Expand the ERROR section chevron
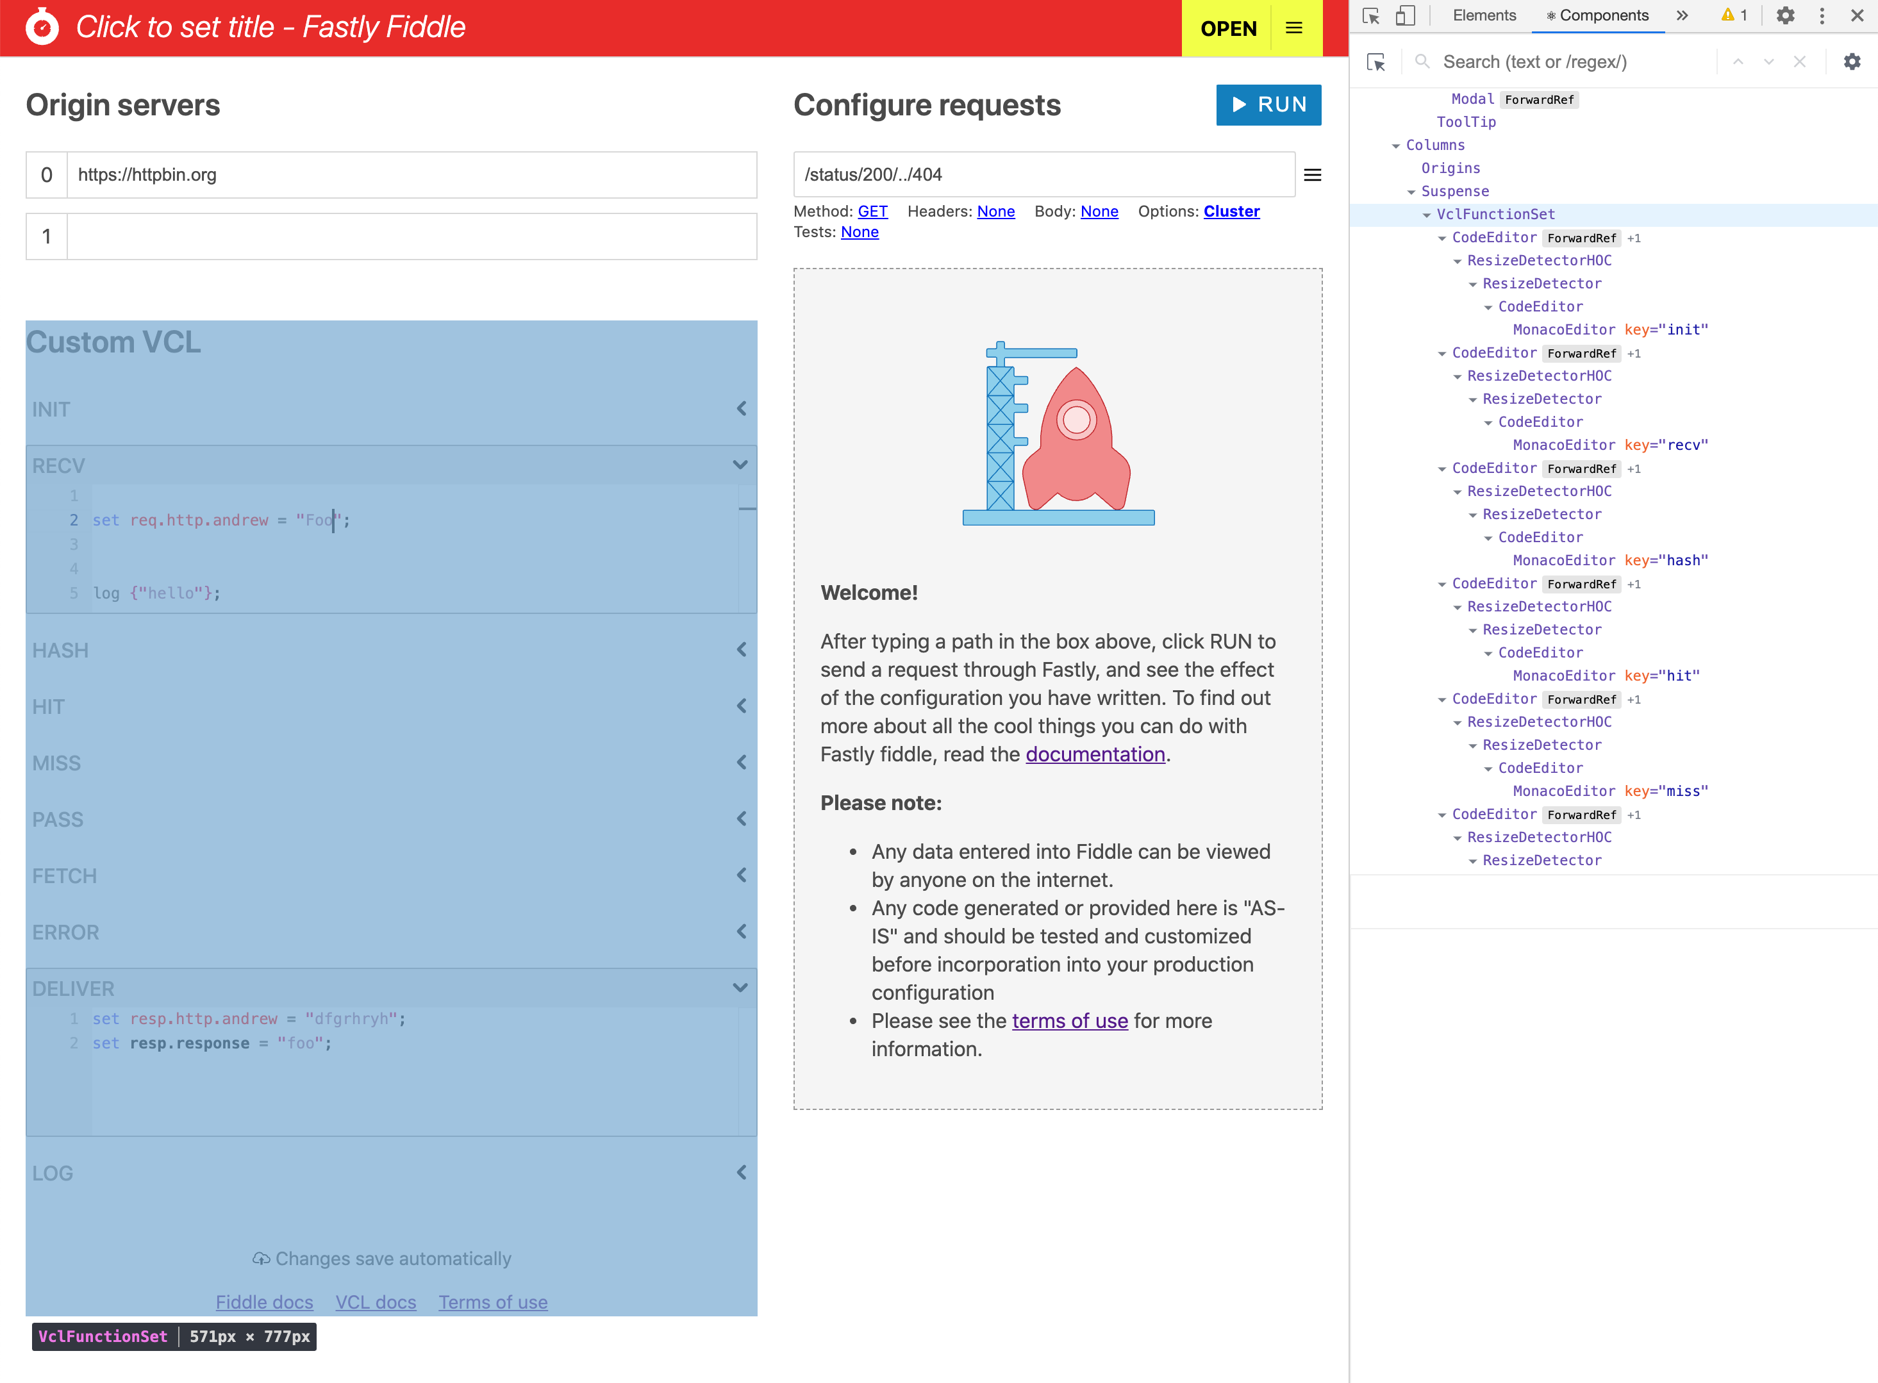1878x1383 pixels. 741,932
